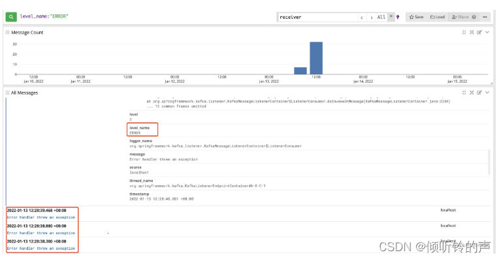This screenshot has width=501, height=259.
Task: Click the tallest histogram bar near 12:00
Action: (316, 58)
